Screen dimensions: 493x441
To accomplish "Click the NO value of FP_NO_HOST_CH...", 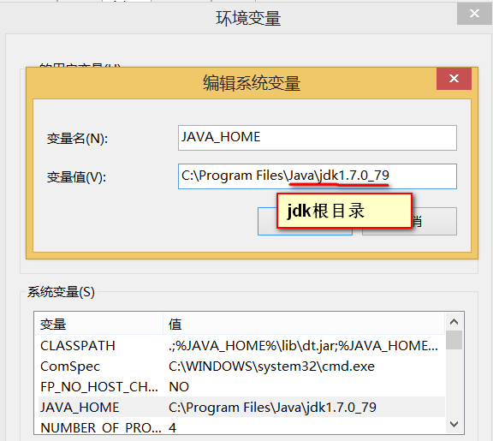I will pyautogui.click(x=179, y=386).
